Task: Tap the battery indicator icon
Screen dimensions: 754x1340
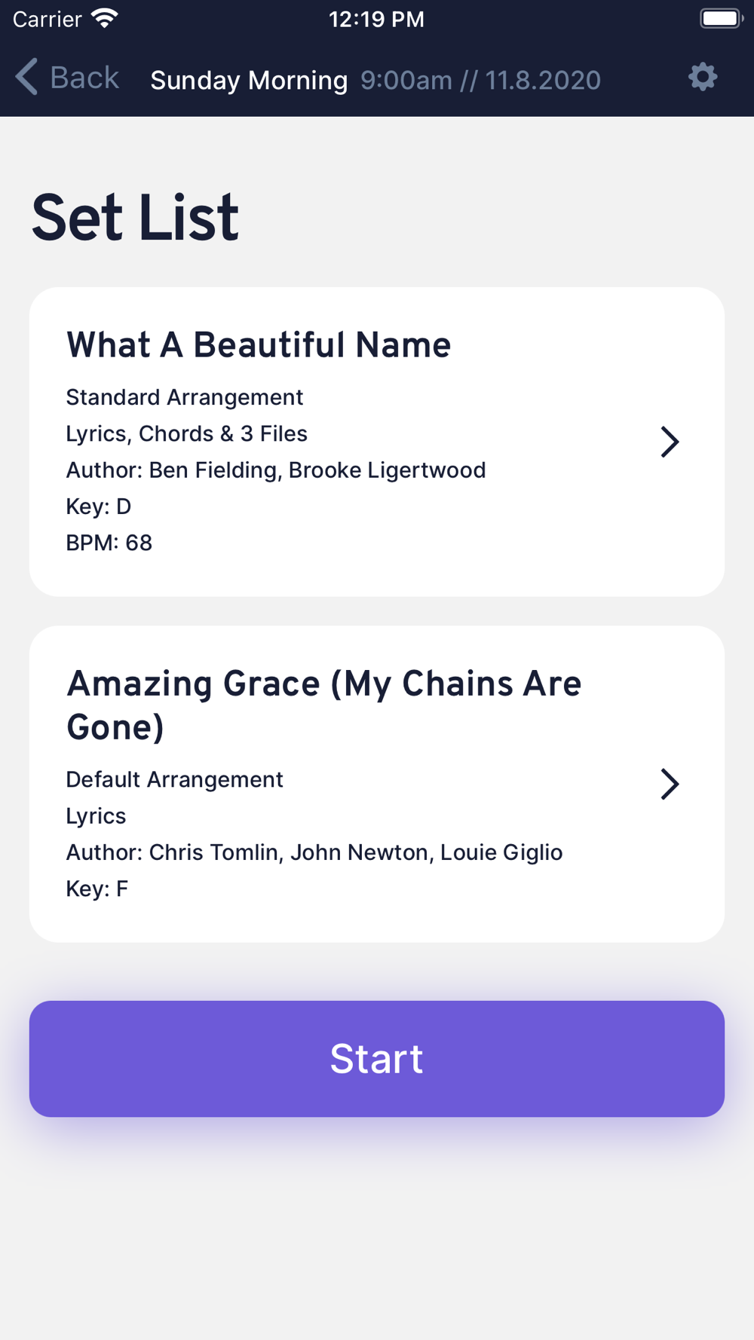Action: point(722,18)
